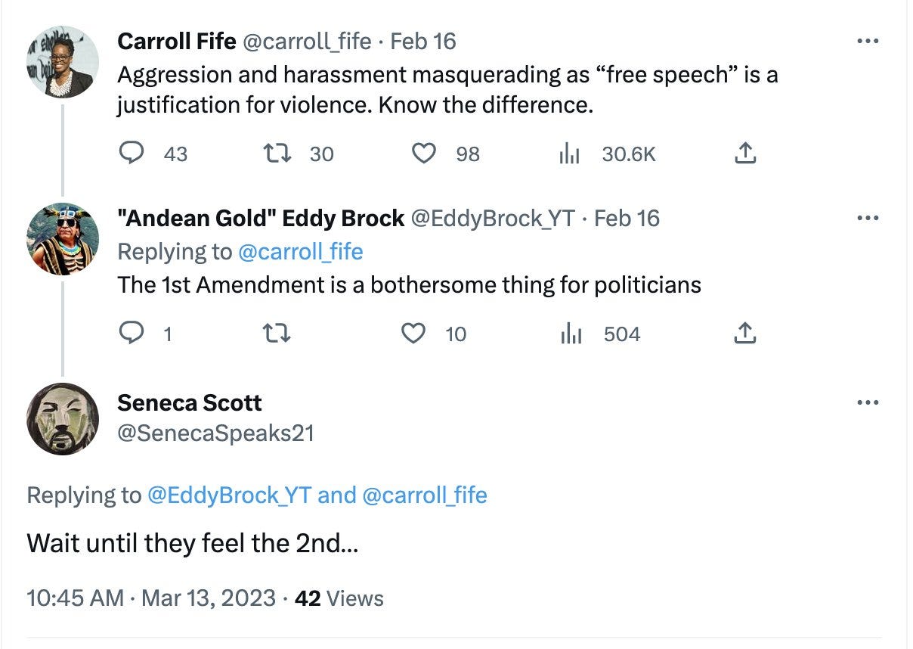Share Carroll Fife's tweet via share icon
The image size is (913, 649).
[744, 154]
